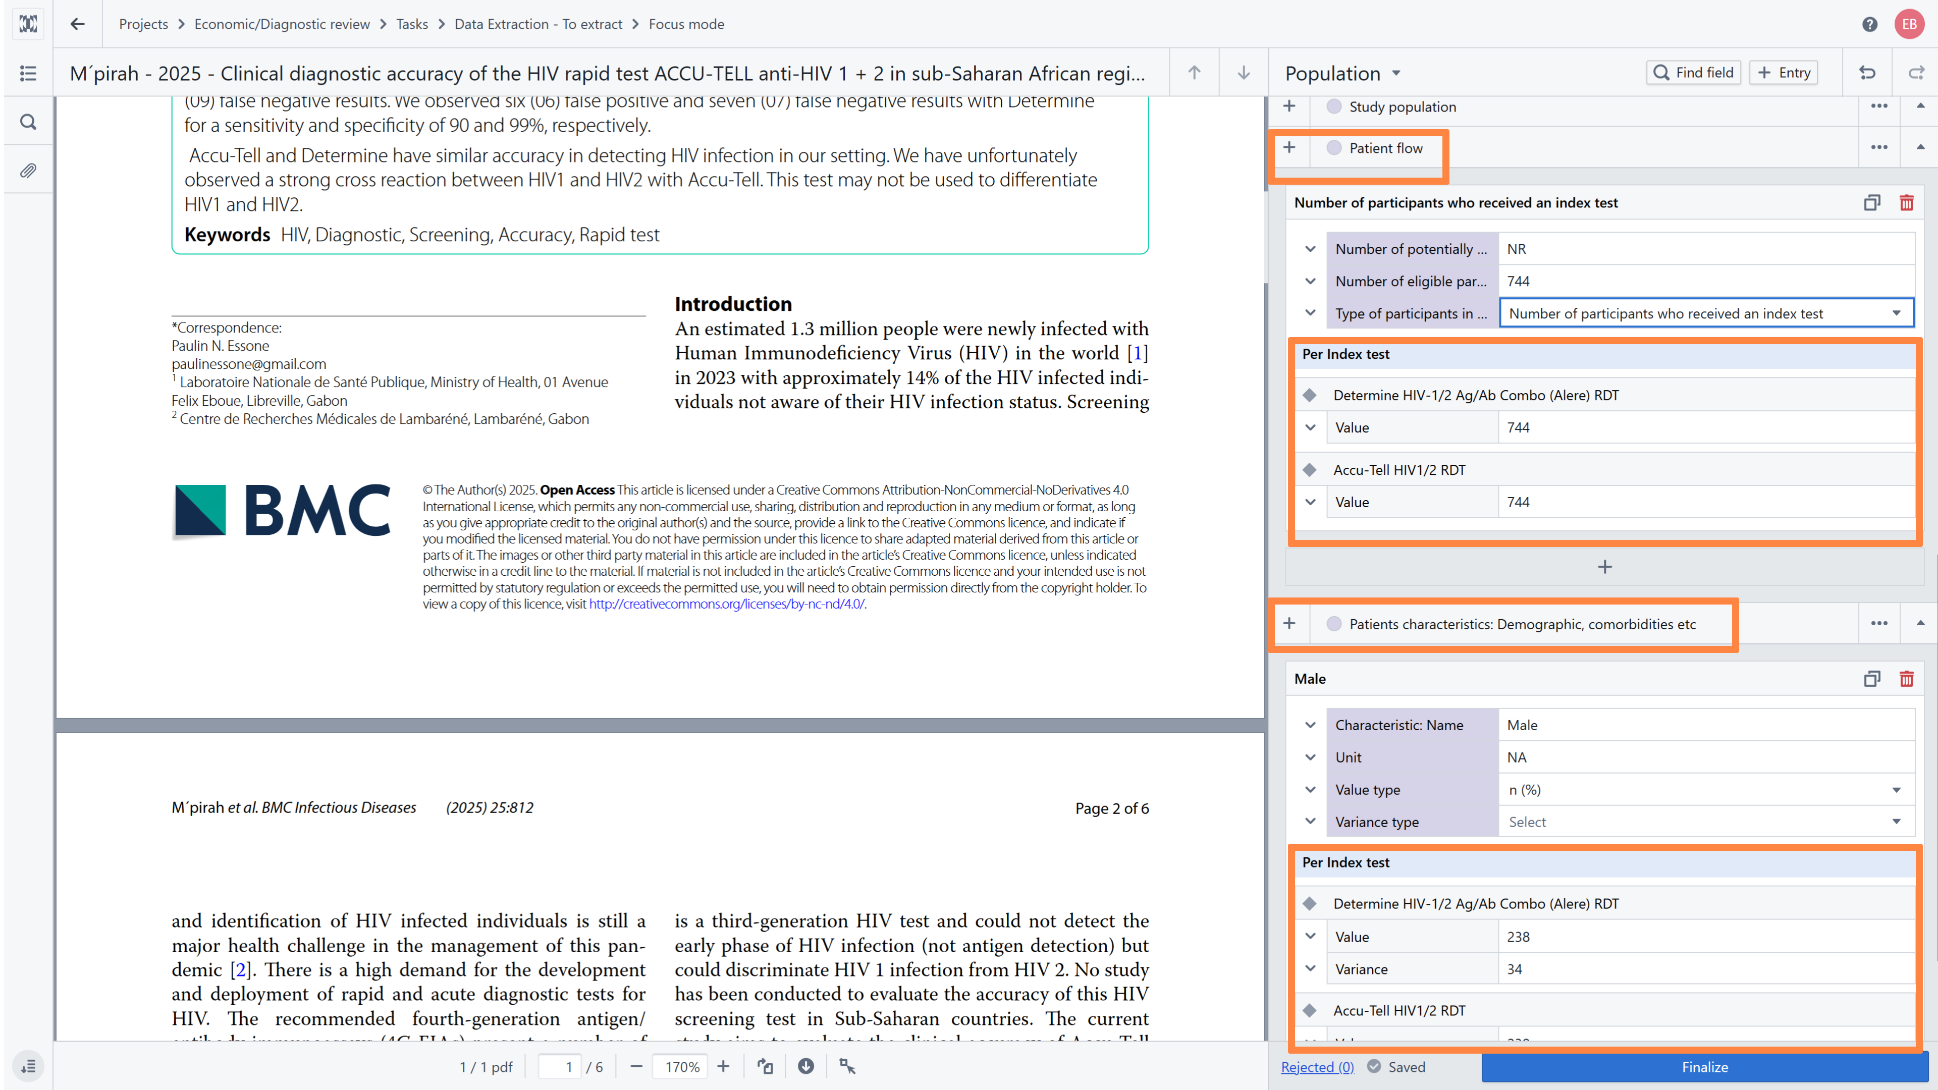Go back with the left arrow

78,24
